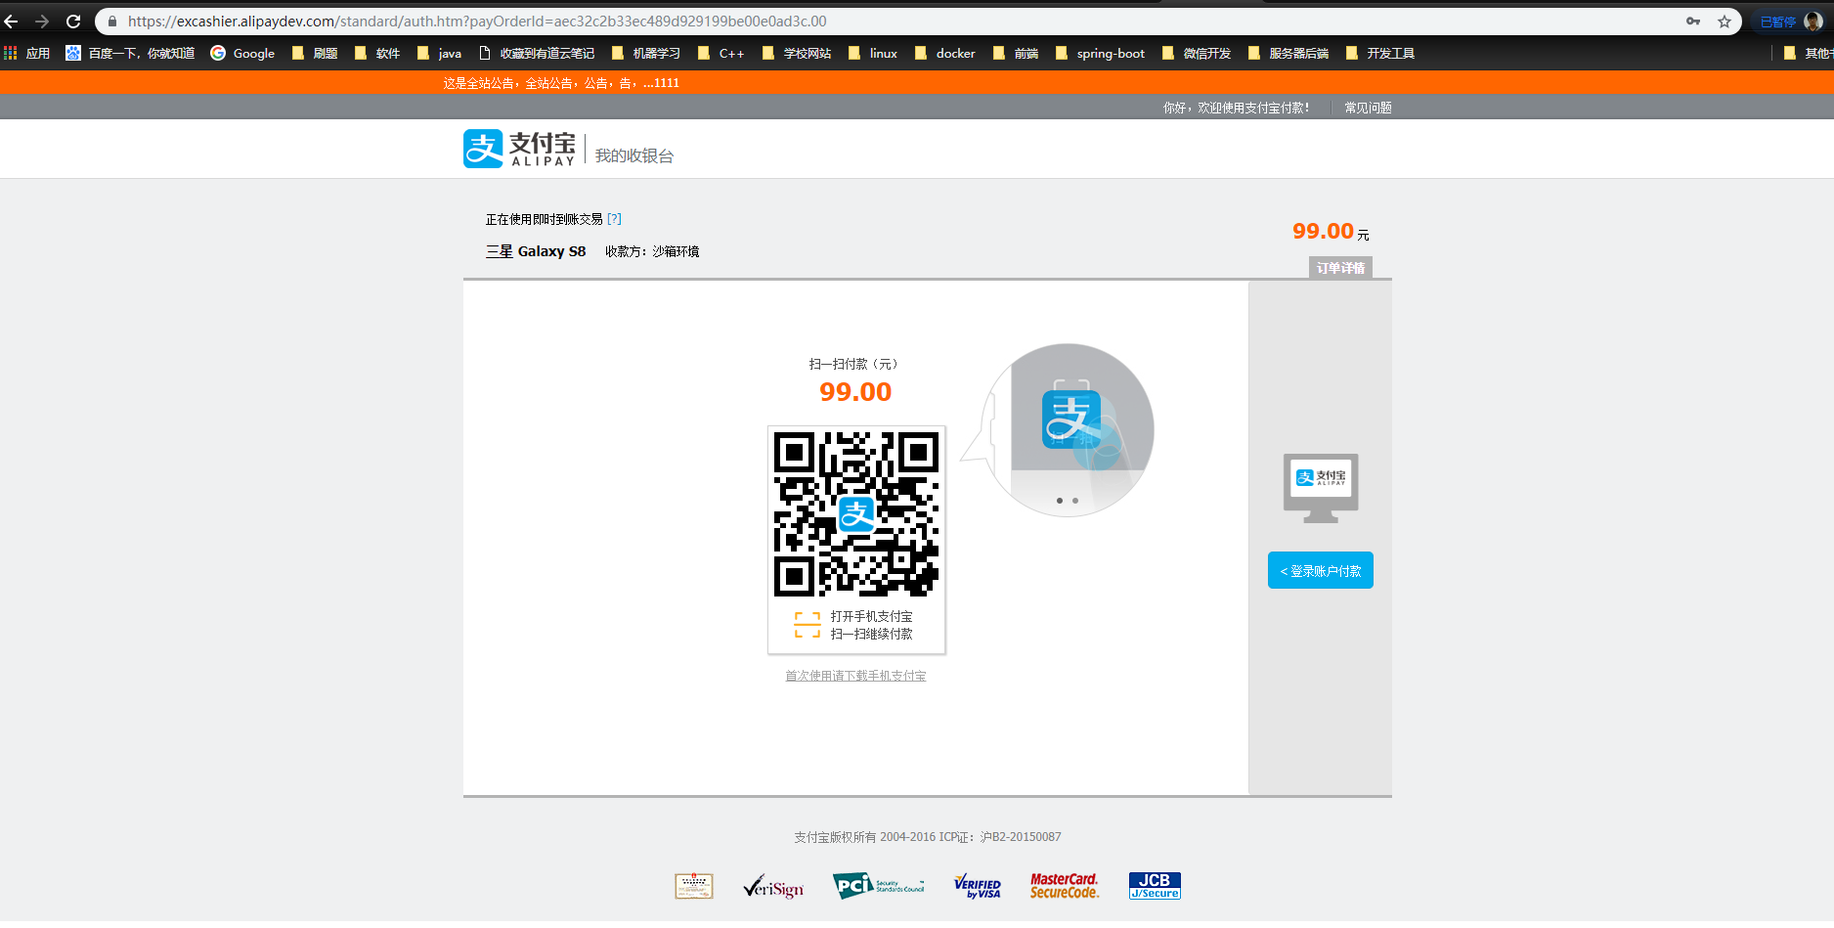Bookmark this page with the star icon
The width and height of the screenshot is (1834, 928).
(x=1725, y=22)
